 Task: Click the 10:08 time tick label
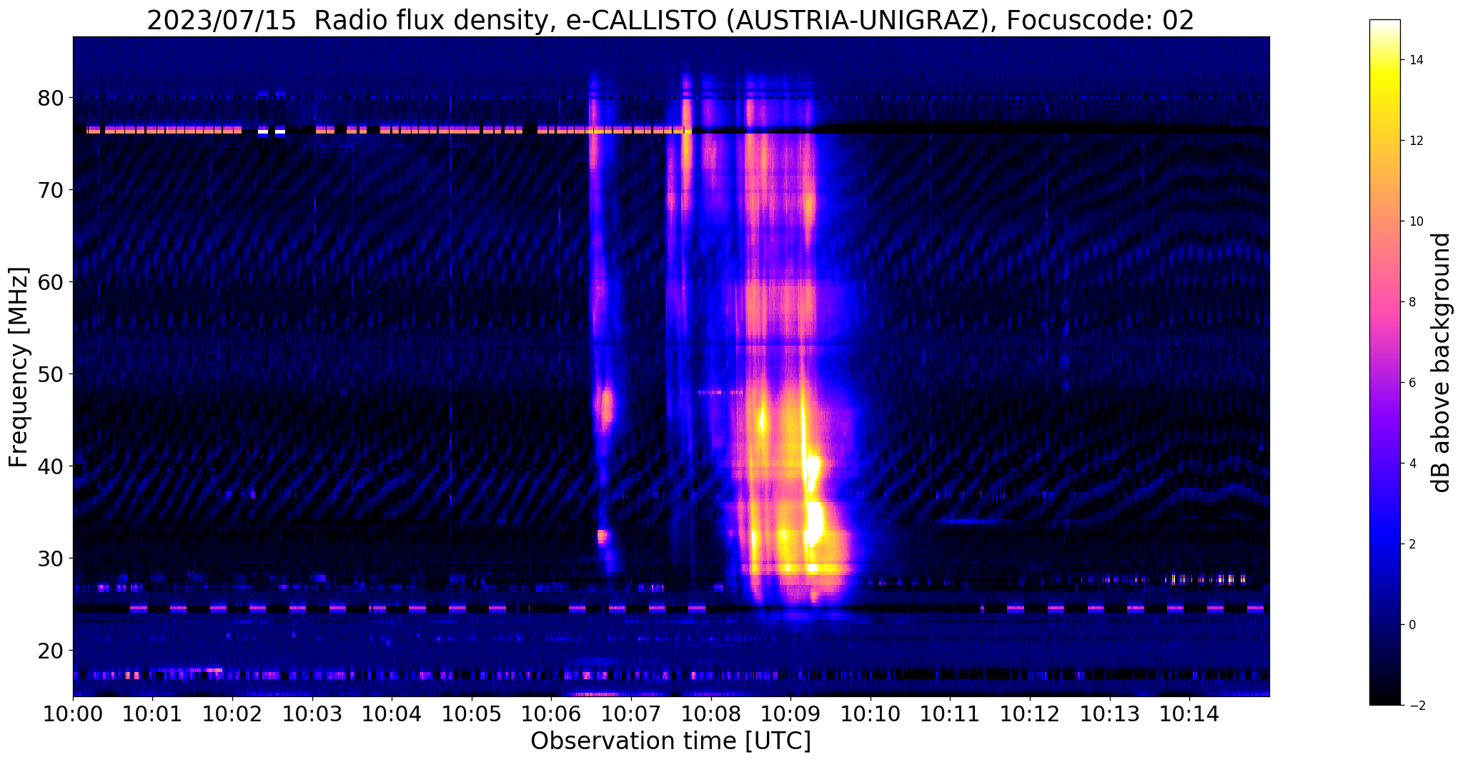[711, 715]
